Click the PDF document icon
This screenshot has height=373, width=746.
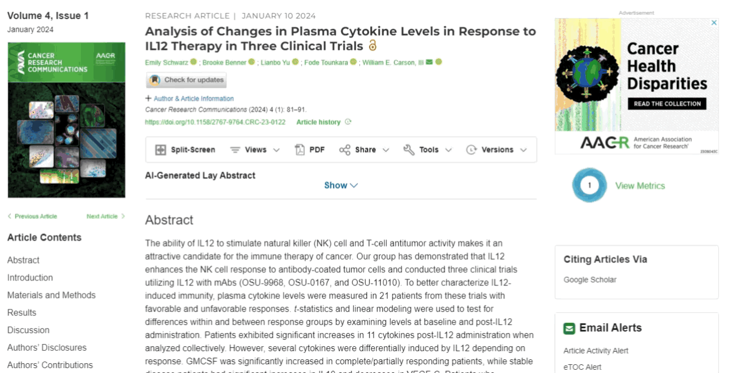[300, 150]
